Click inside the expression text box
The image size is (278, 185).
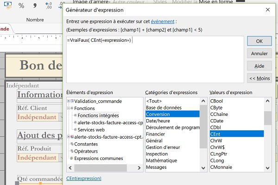pos(155,59)
